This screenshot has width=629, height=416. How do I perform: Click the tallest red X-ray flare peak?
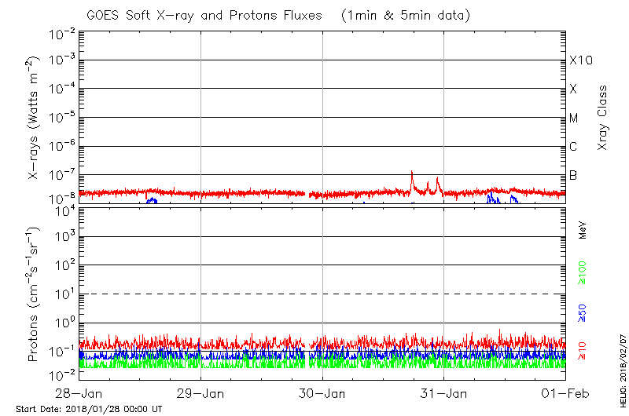pyautogui.click(x=412, y=173)
